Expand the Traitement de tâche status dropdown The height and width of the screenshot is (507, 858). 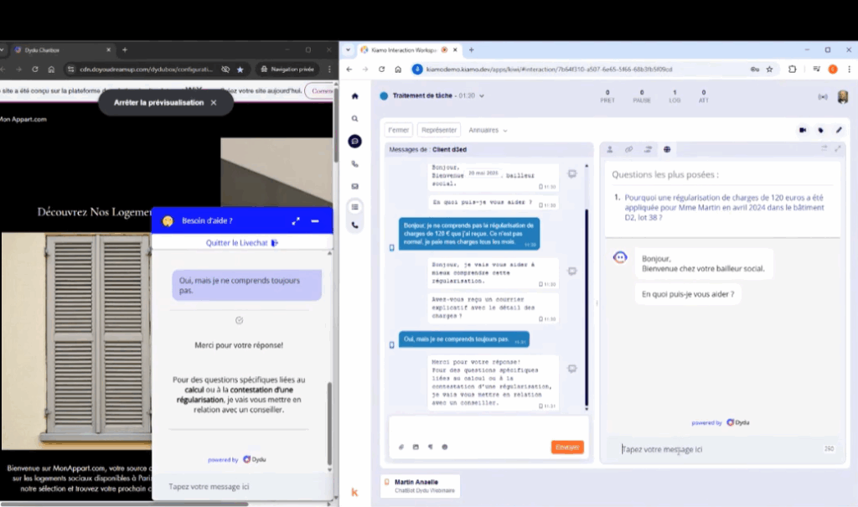pyautogui.click(x=481, y=96)
